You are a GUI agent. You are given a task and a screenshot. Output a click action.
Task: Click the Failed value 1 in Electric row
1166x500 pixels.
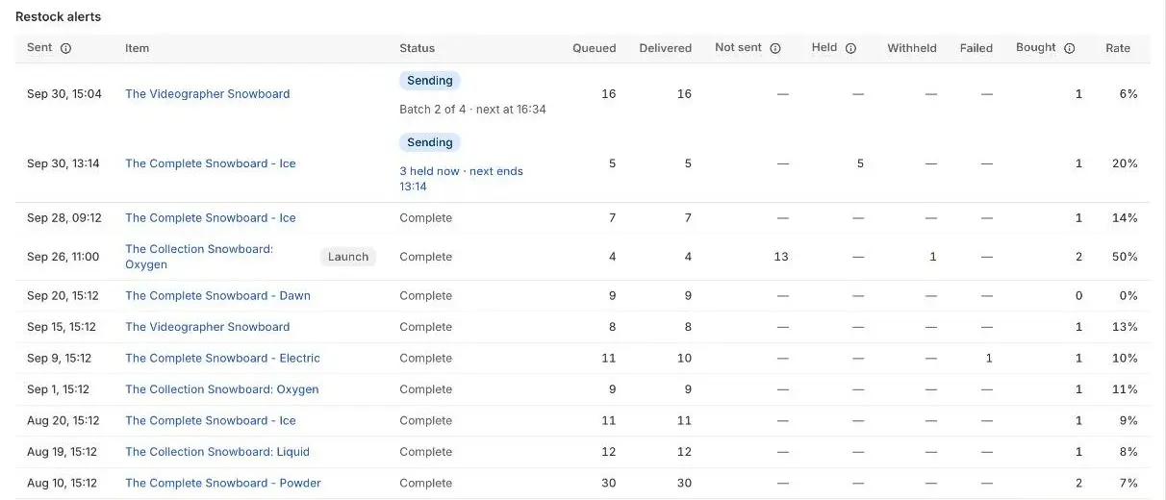[989, 359]
